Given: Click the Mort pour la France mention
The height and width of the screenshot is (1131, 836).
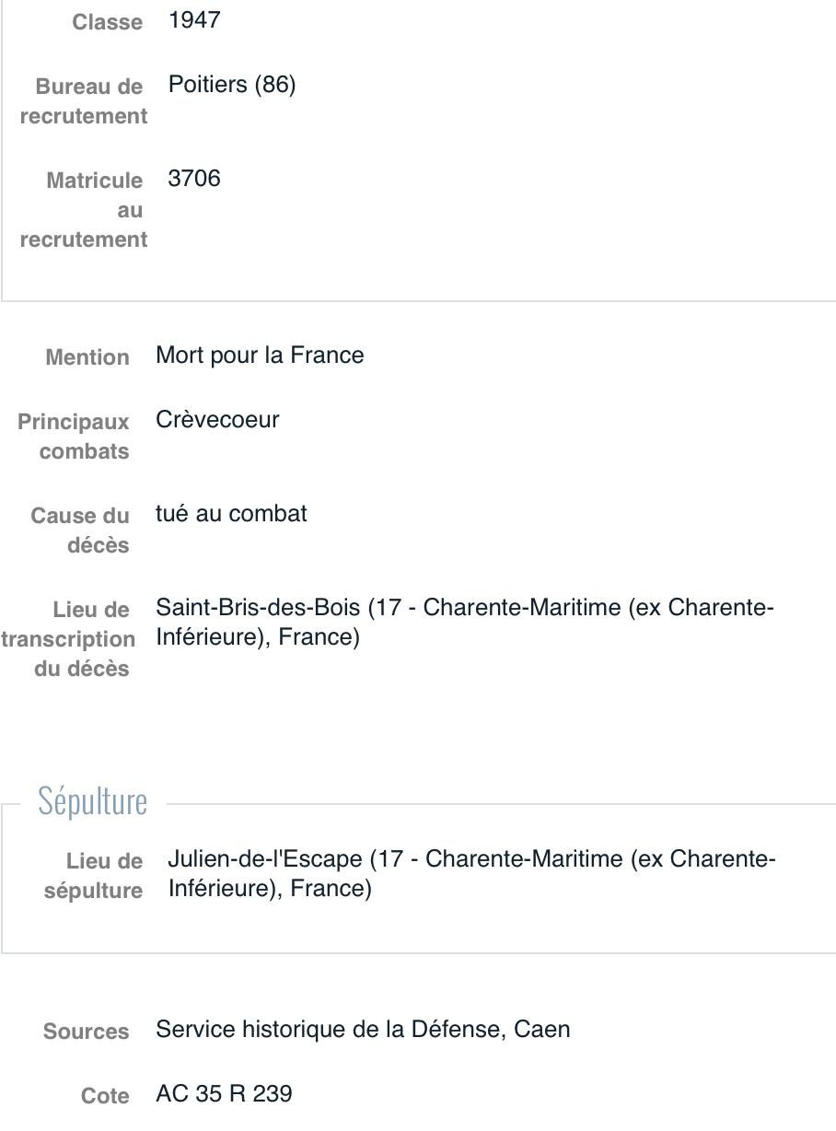Looking at the screenshot, I should tap(260, 356).
